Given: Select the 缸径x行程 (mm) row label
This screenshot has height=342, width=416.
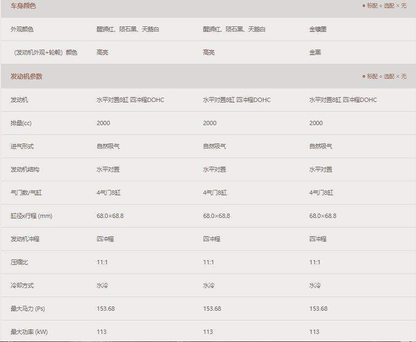Looking at the screenshot, I should (31, 216).
